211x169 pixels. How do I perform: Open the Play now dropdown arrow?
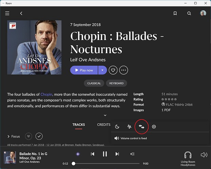[x=102, y=70]
